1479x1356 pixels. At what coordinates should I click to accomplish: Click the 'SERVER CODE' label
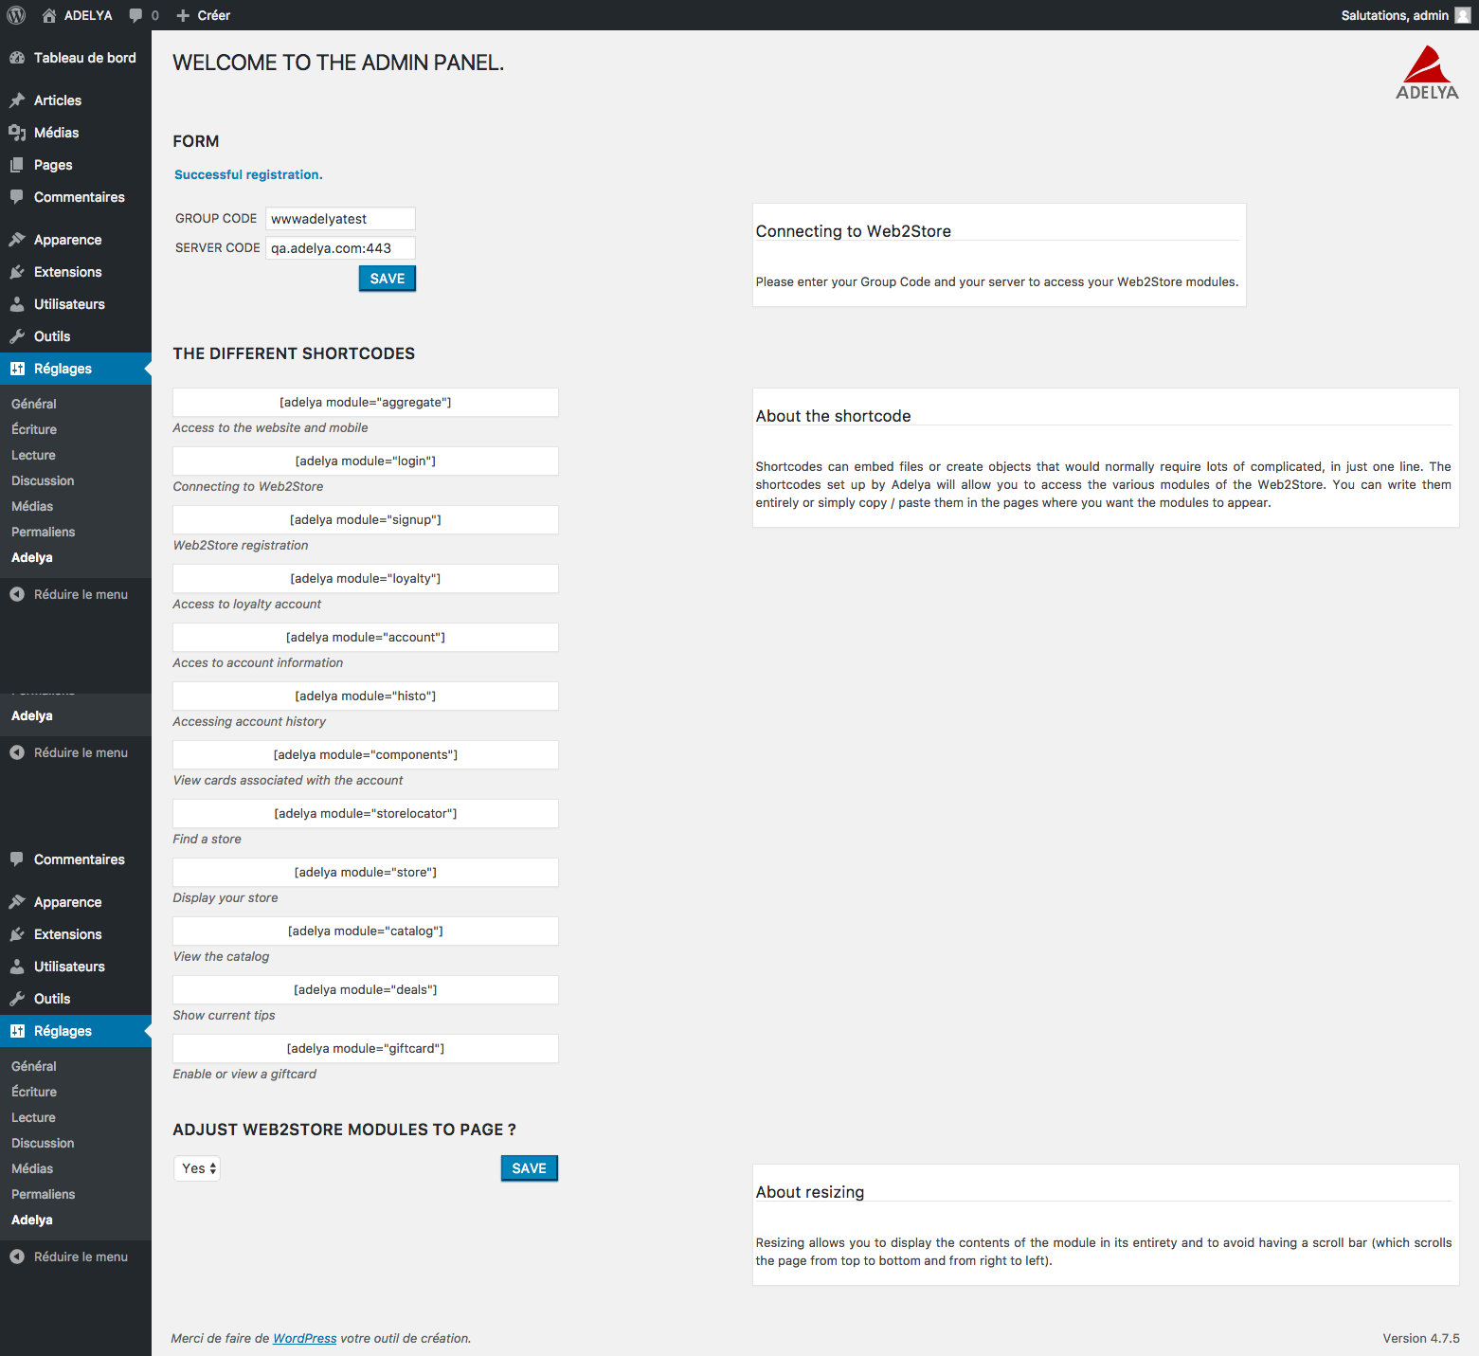point(218,247)
